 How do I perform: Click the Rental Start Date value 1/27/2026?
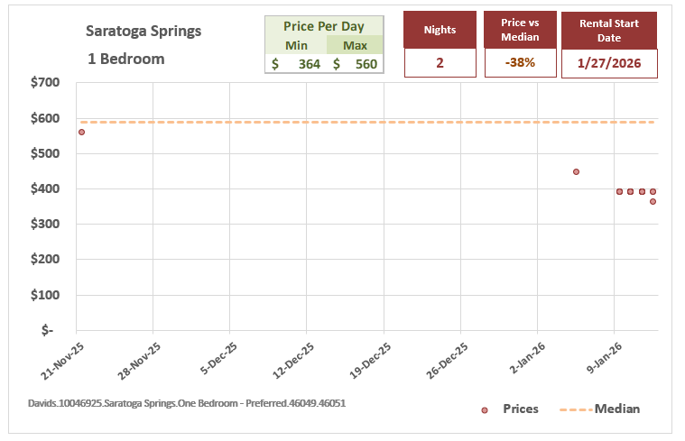tap(609, 64)
